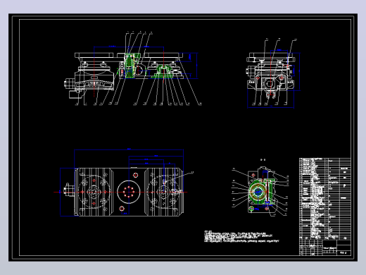Click the central bolt circle in plan view
The width and height of the screenshot is (366, 275).
129,192
